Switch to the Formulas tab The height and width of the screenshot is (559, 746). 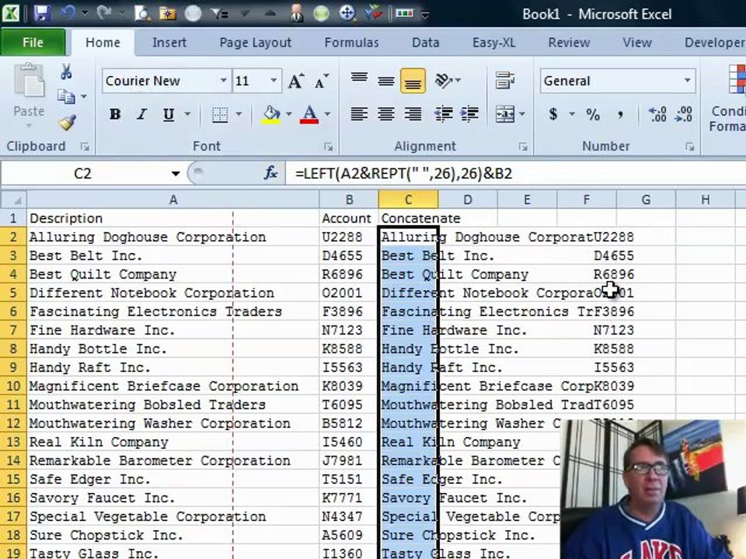pos(351,42)
